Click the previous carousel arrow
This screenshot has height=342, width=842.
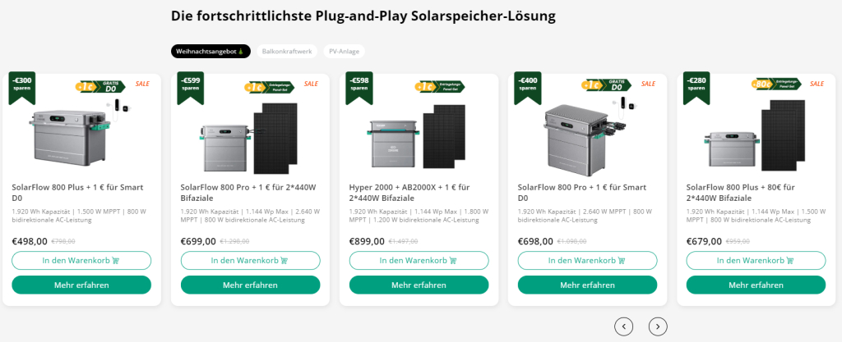624,326
